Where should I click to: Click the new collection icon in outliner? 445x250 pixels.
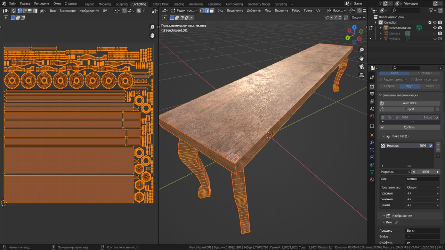tap(440, 11)
